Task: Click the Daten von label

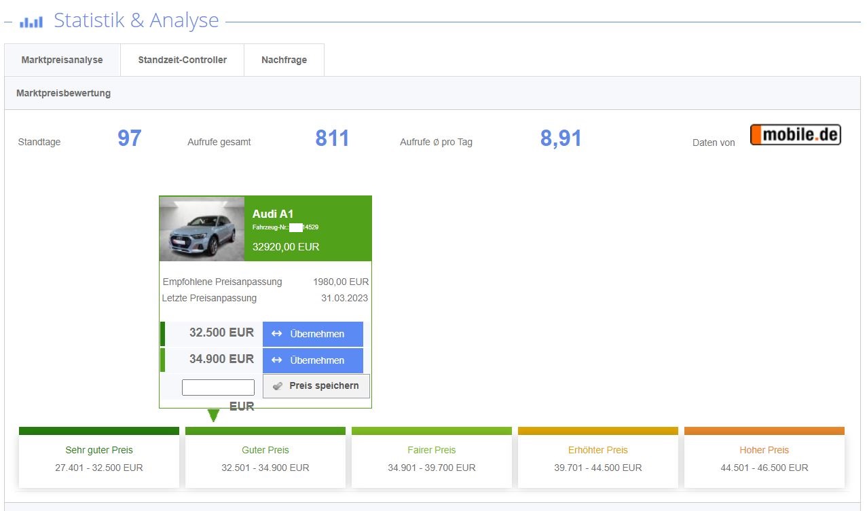Action: [x=714, y=143]
